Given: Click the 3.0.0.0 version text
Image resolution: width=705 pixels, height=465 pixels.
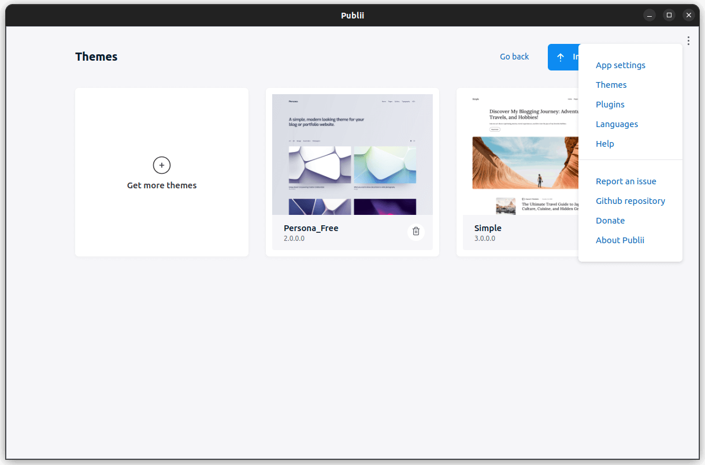Looking at the screenshot, I should [485, 239].
